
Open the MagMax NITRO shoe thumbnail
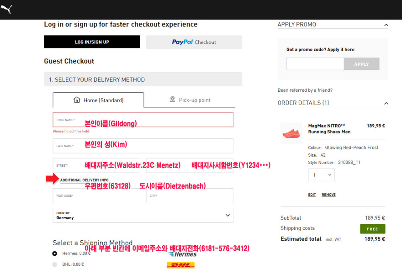[x=291, y=133]
